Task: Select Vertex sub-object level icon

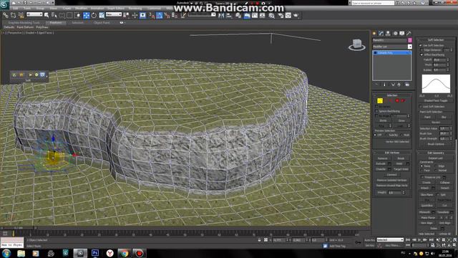Action: 380,100
